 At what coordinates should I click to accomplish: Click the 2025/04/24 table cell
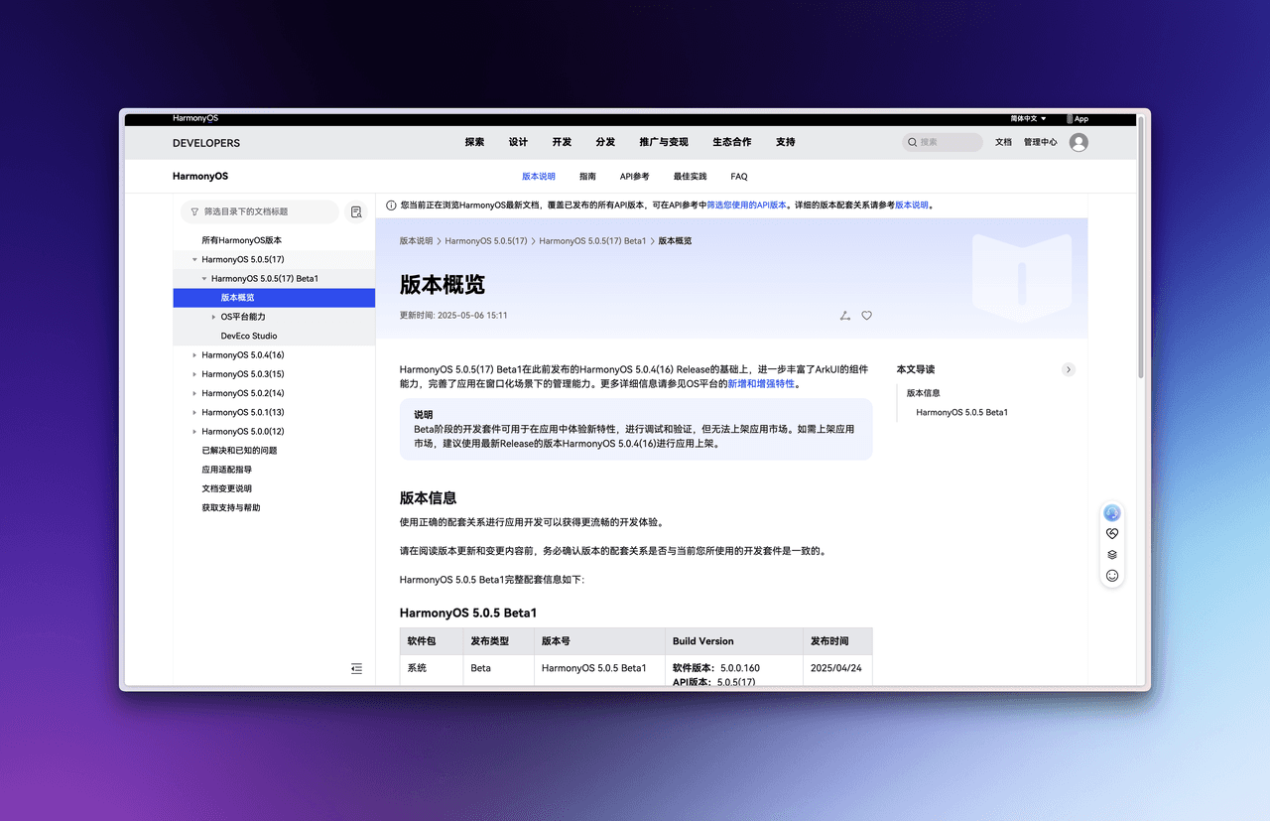[836, 668]
